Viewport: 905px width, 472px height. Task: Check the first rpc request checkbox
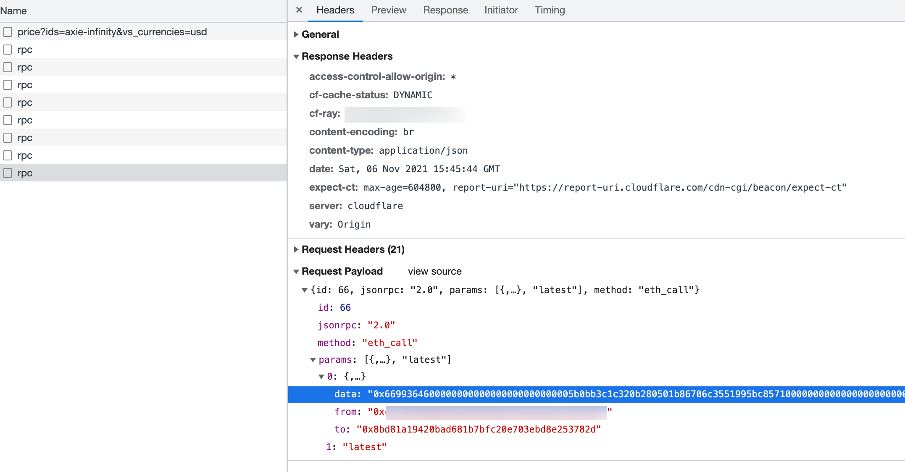[8, 50]
